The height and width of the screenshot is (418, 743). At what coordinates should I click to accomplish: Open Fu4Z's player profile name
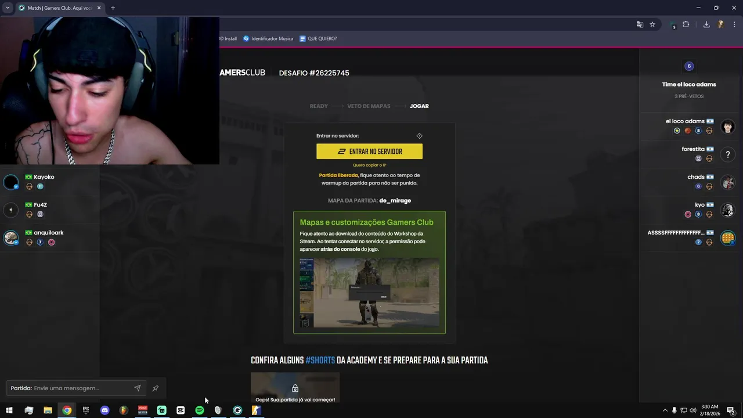pos(40,205)
